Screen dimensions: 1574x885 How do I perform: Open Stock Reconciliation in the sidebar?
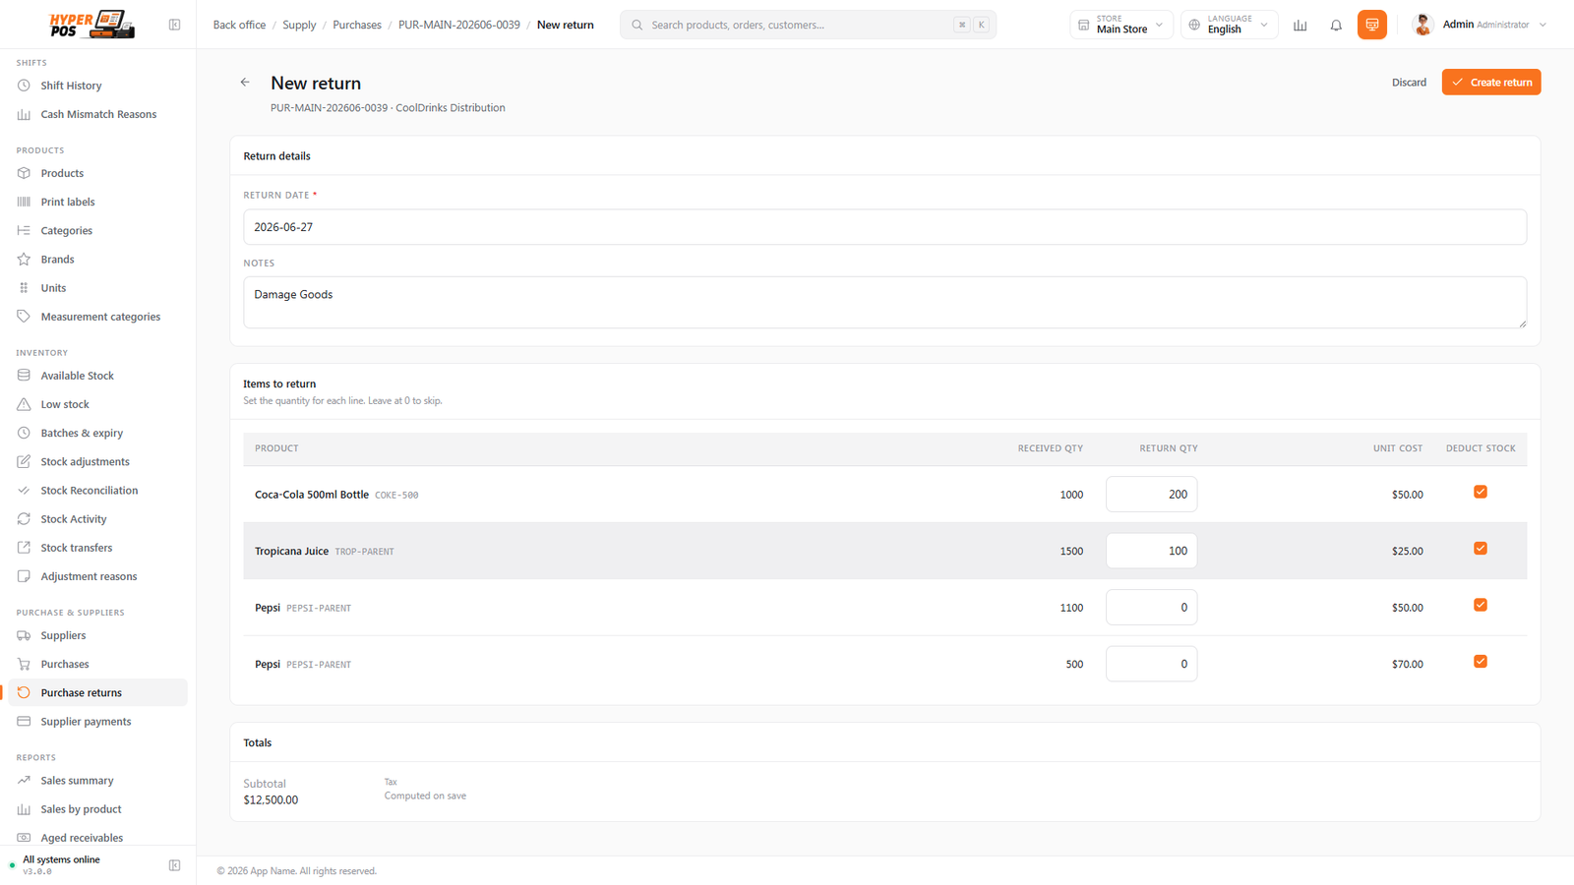pyautogui.click(x=90, y=491)
